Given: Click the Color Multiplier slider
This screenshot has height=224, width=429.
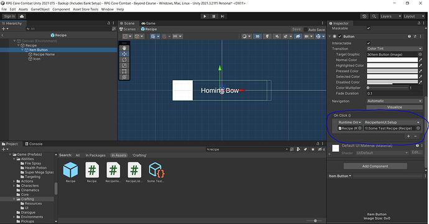Looking at the screenshot, I should (388, 88).
